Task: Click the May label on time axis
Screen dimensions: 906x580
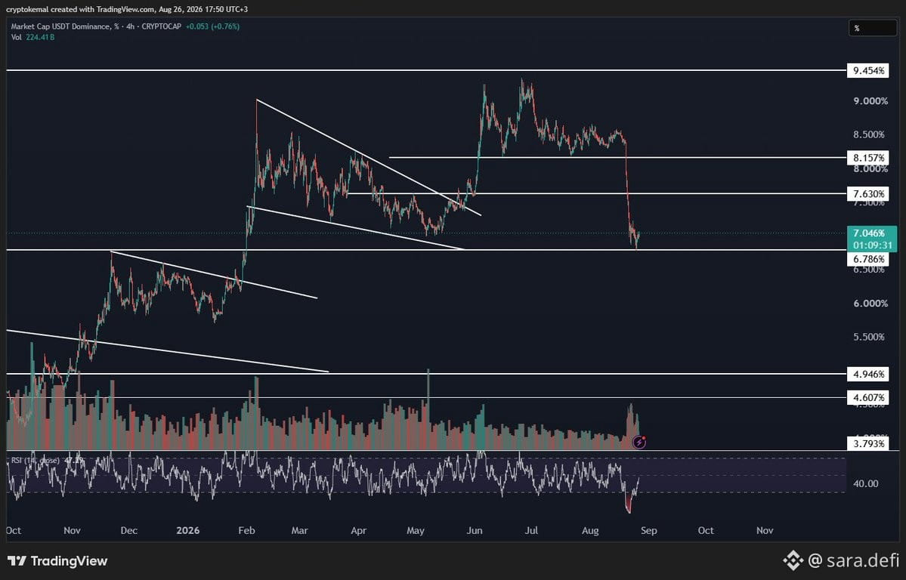Action: [x=416, y=530]
